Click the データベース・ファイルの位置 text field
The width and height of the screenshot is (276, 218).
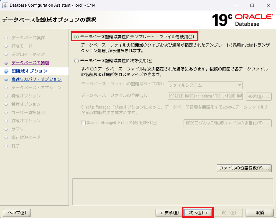click(205, 96)
